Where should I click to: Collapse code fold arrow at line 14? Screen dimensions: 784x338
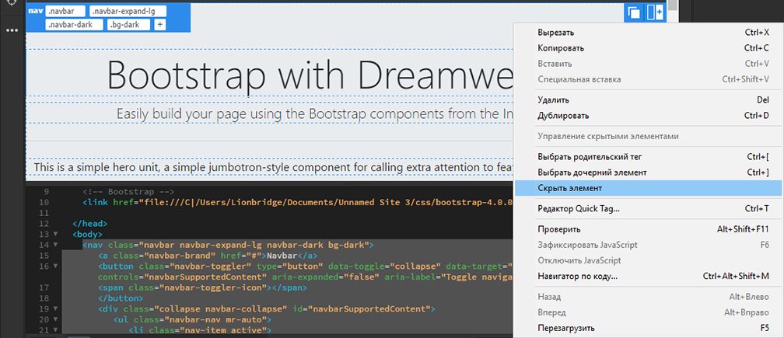[55, 245]
